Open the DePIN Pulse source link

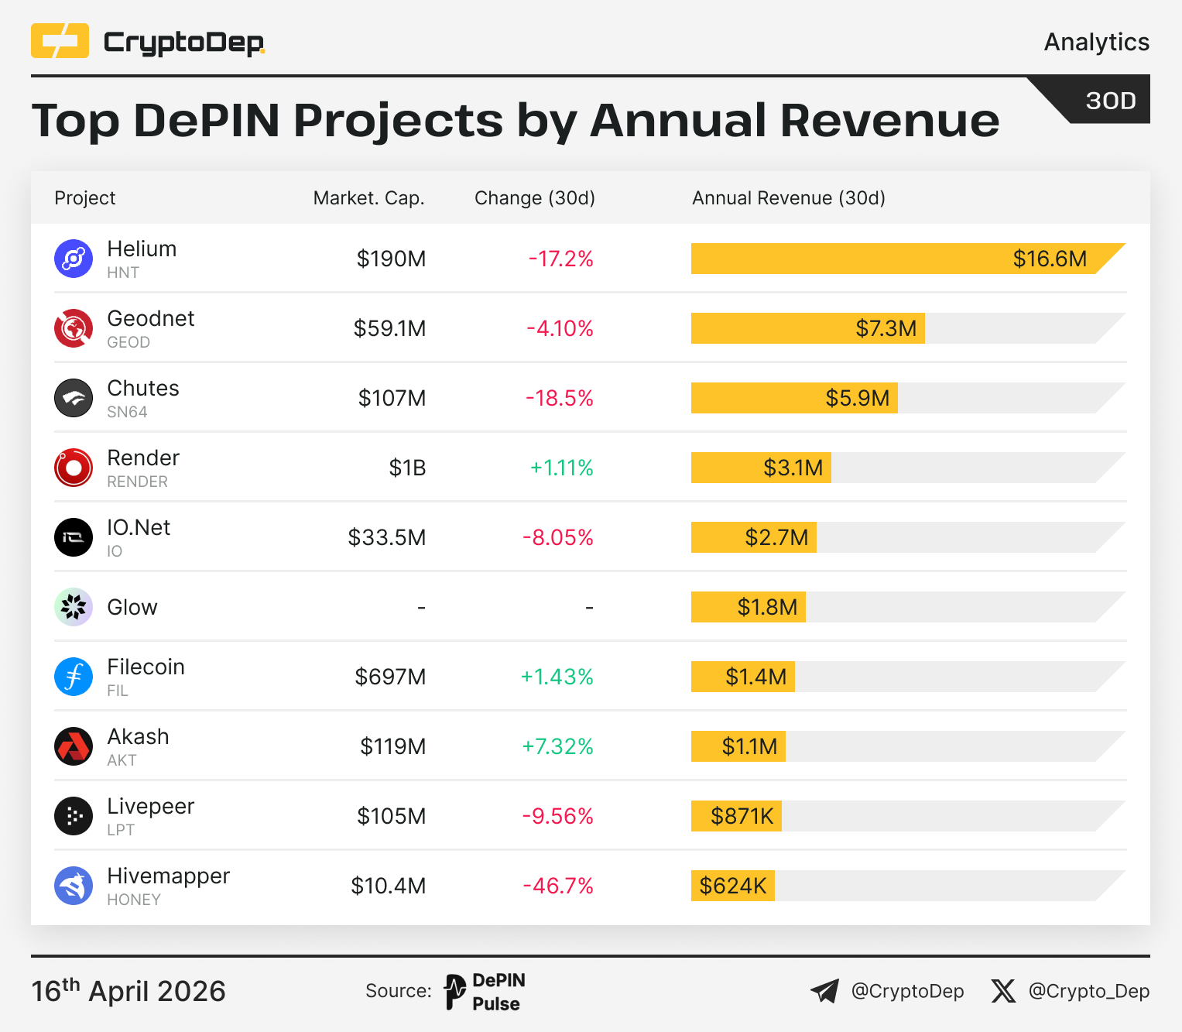485,992
